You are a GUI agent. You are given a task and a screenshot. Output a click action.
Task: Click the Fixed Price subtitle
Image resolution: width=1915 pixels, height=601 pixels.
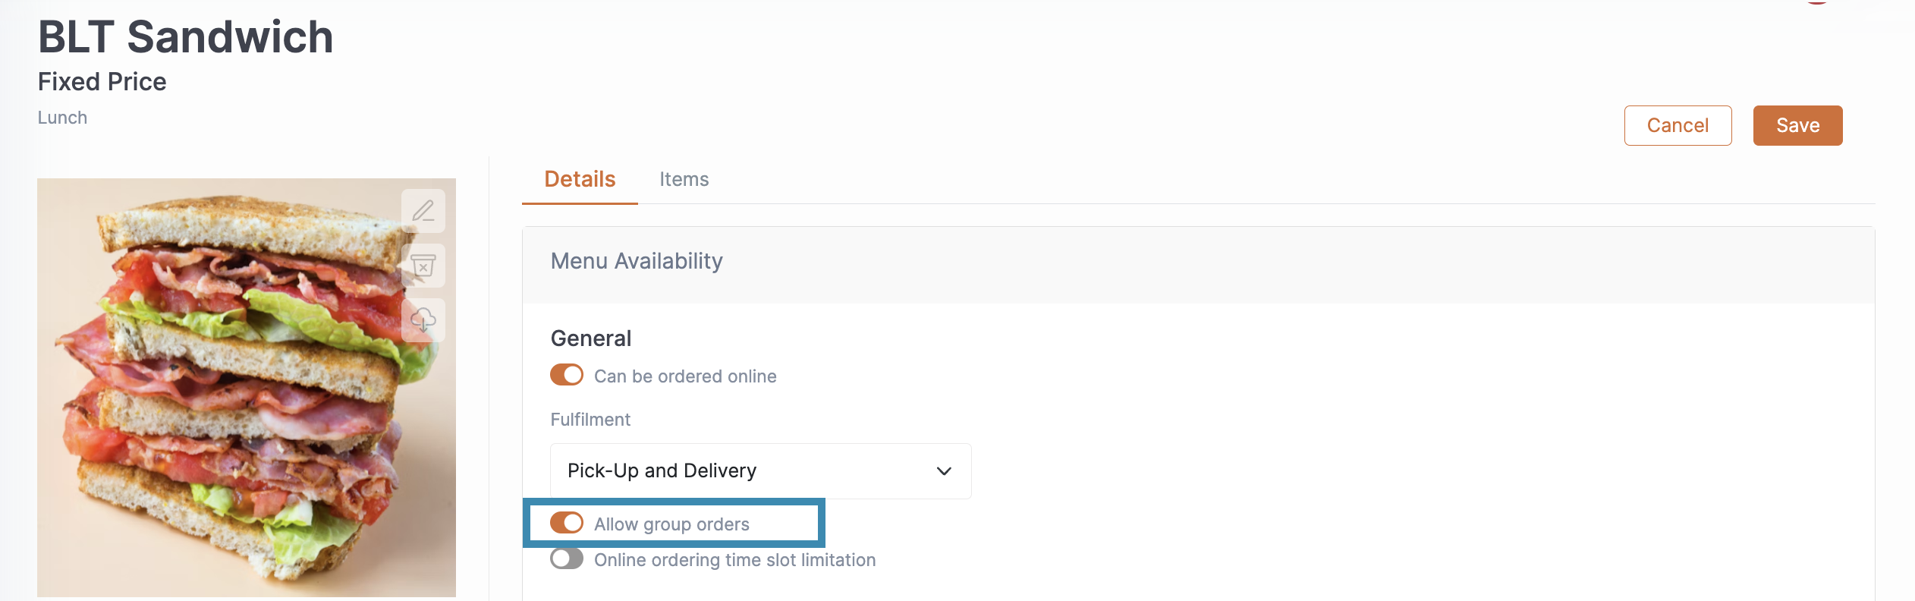(x=102, y=82)
